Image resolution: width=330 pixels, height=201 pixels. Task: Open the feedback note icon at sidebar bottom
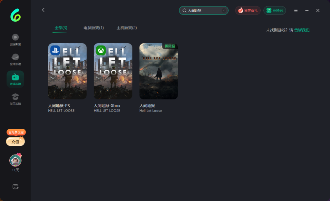15,186
